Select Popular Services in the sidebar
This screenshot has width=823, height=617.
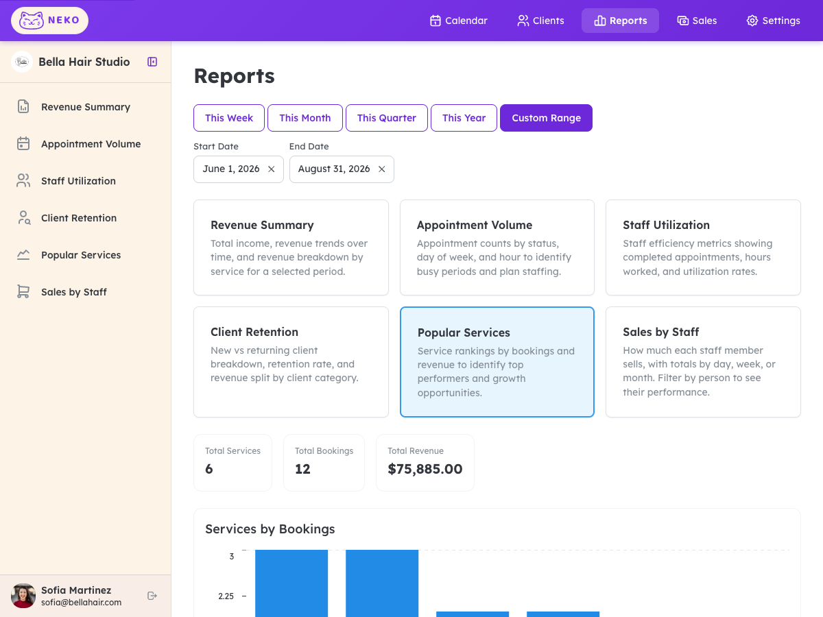pos(86,254)
